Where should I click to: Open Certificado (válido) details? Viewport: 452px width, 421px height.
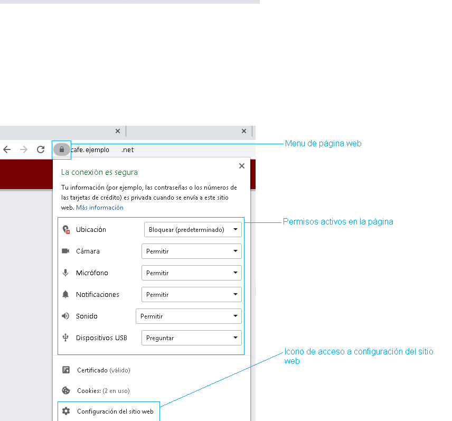[103, 370]
